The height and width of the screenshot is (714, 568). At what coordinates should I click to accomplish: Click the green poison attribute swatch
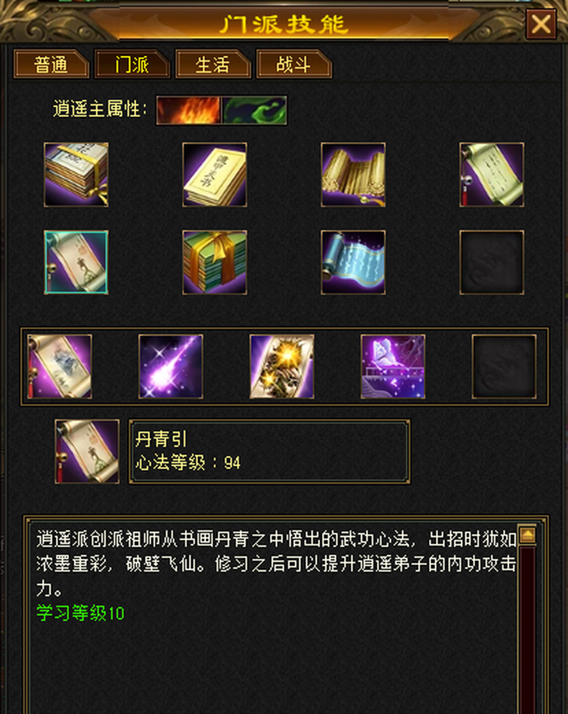coord(254,110)
